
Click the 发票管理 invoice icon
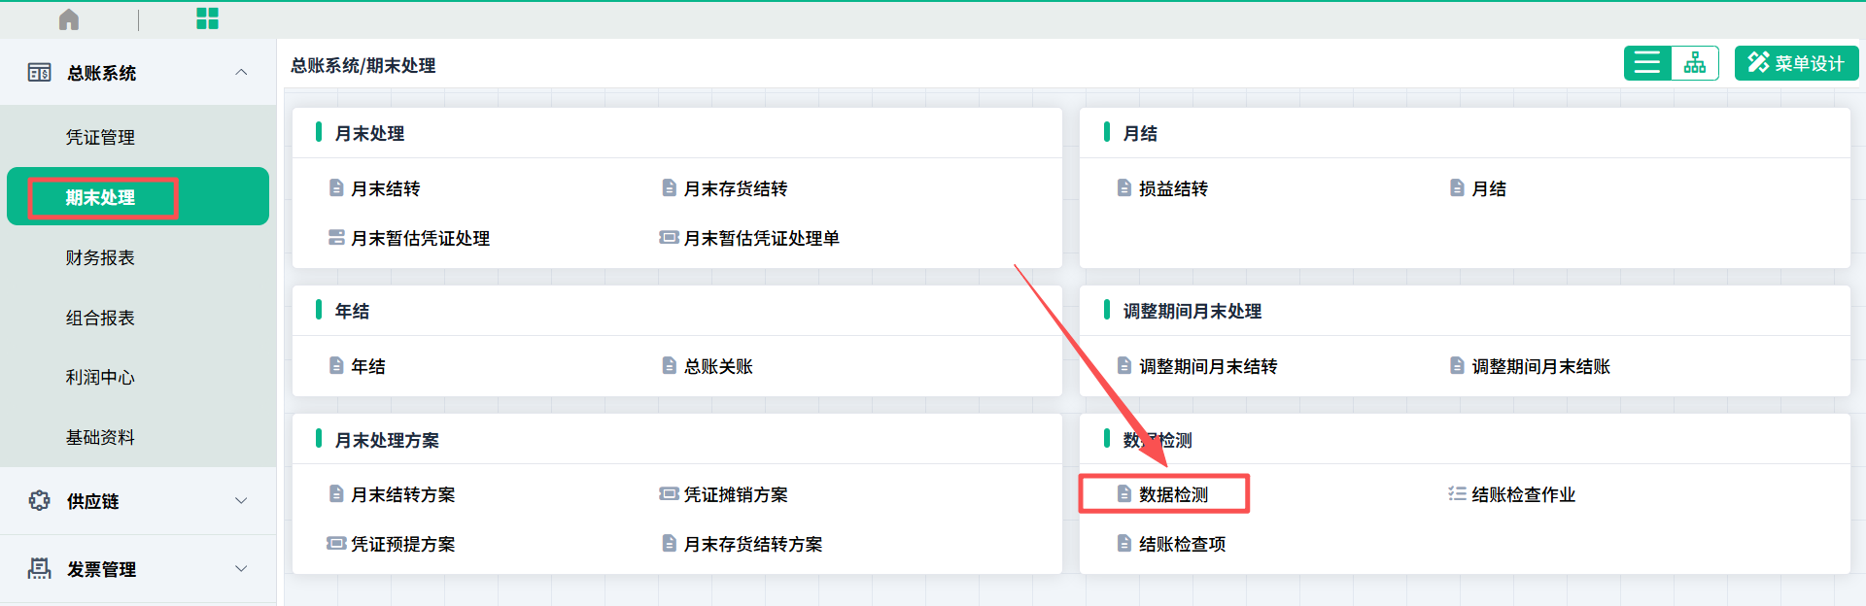(40, 569)
